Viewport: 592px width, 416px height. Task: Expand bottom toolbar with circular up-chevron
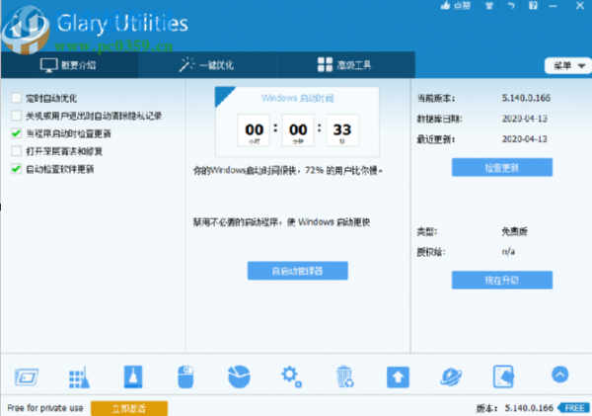(559, 374)
